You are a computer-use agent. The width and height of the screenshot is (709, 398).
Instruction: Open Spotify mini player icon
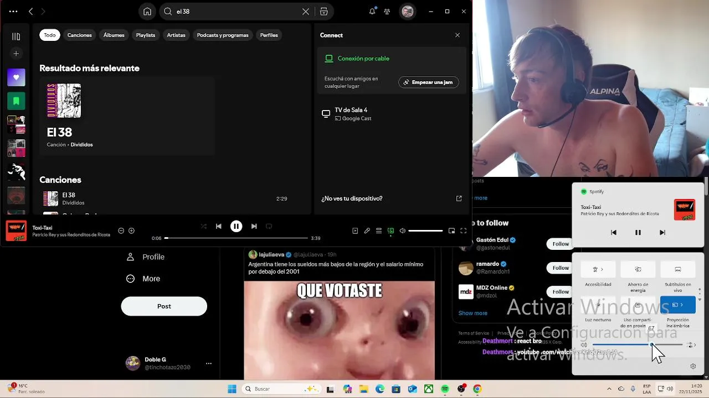[451, 231]
